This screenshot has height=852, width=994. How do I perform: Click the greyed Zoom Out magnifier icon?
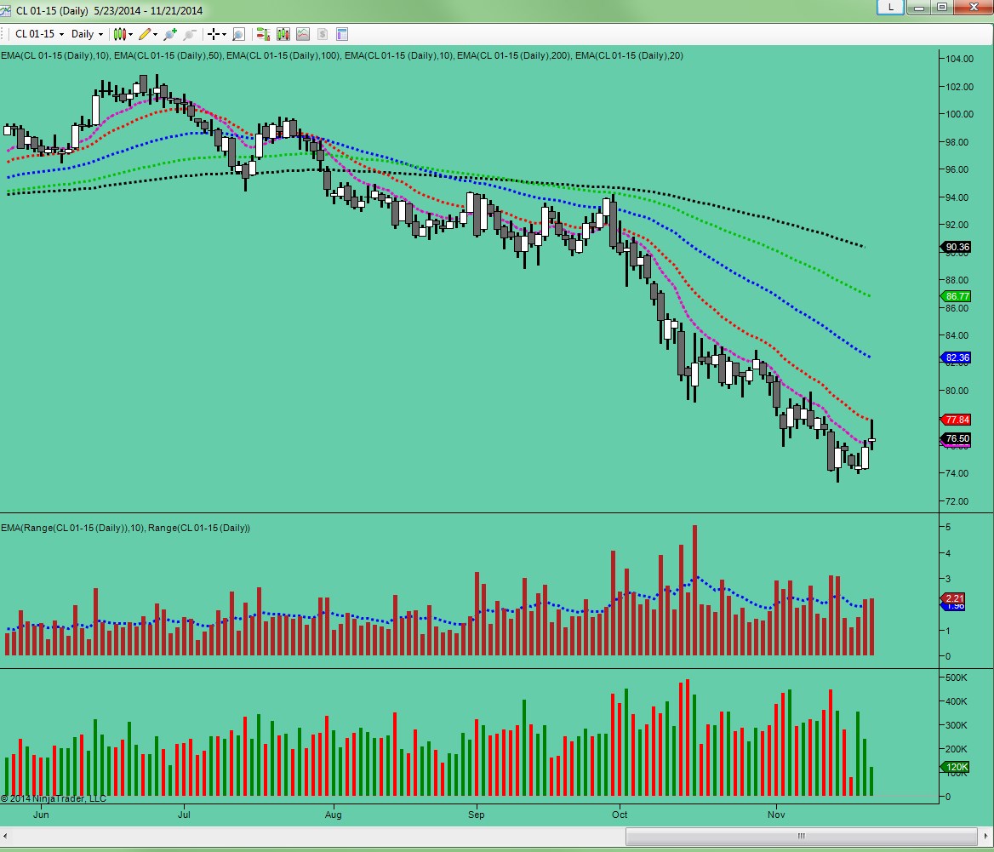pyautogui.click(x=190, y=34)
